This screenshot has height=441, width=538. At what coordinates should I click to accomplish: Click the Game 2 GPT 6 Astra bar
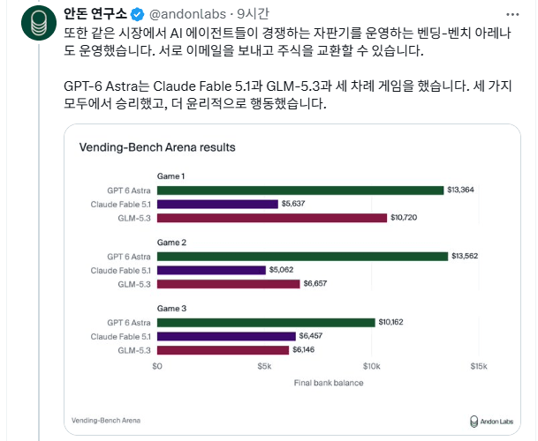(x=303, y=257)
